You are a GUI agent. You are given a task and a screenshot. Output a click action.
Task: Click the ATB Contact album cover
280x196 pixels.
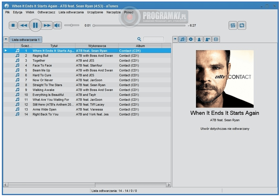[225, 79]
